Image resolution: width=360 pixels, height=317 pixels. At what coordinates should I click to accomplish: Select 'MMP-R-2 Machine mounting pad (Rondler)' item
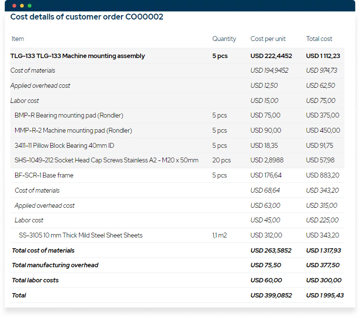[73, 130]
